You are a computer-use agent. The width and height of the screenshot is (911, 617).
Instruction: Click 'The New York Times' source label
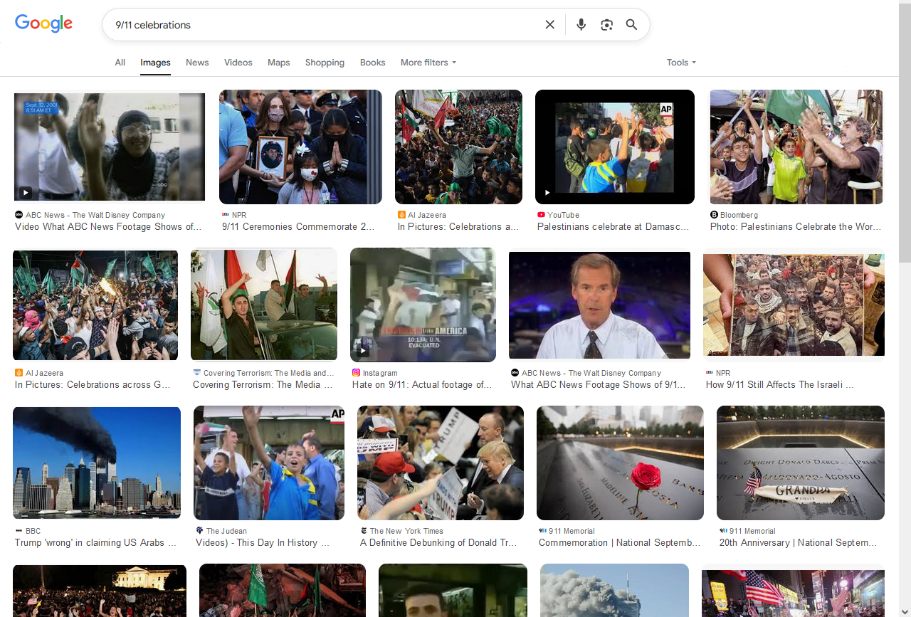[406, 531]
